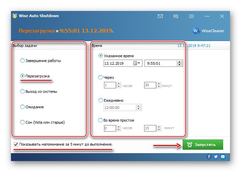The width and height of the screenshot is (241, 172).
Task: Decrease the specified time 9:55:01 with down arrow
Action: click(x=179, y=65)
